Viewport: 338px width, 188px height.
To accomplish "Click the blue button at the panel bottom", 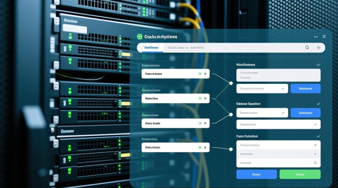I will point(257,174).
